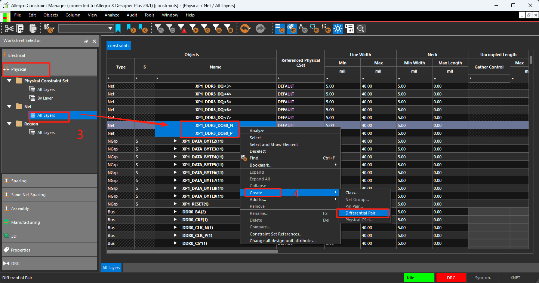Viewport: 539px width, 283px height.
Task: Click the Undo arrow icon
Action: pyautogui.click(x=245, y=28)
